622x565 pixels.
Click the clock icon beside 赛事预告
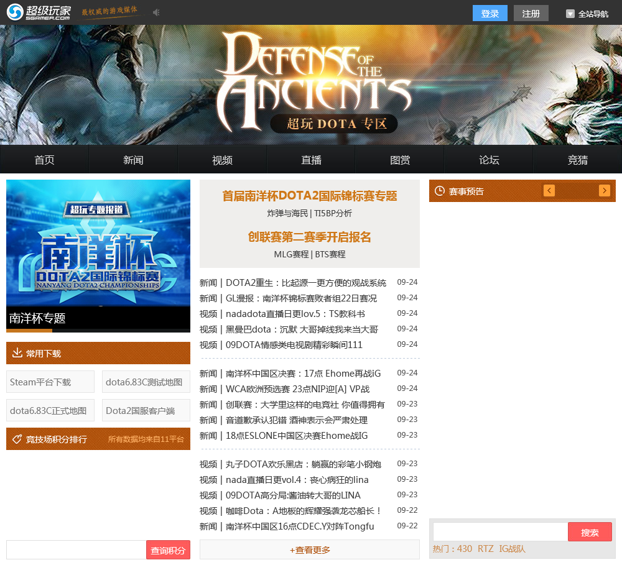(x=440, y=191)
